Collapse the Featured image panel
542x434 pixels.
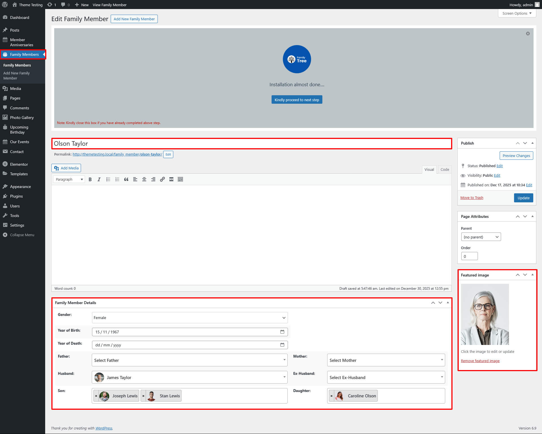[532, 275]
